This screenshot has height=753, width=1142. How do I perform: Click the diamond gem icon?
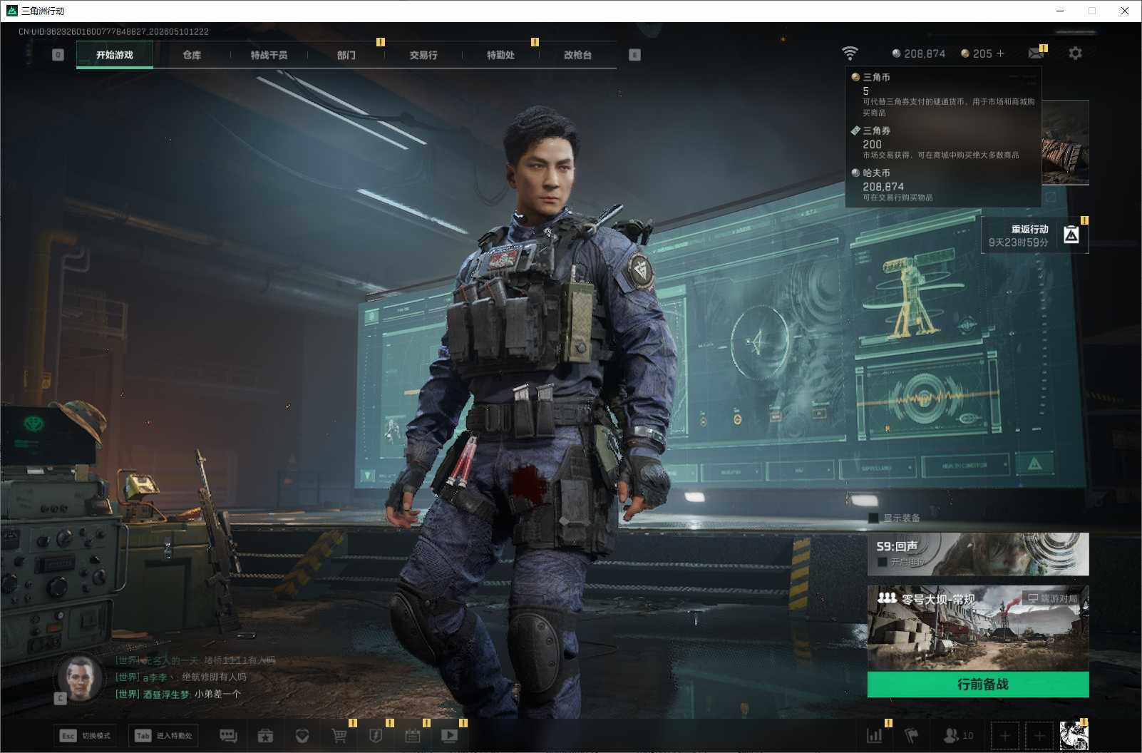[302, 736]
